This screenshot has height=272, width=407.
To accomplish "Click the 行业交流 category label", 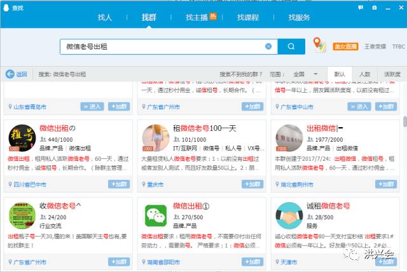I will (x=50, y=226).
